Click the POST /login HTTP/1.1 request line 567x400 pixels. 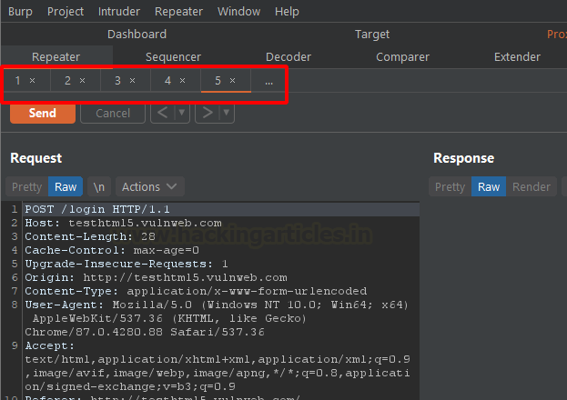pyautogui.click(x=97, y=209)
